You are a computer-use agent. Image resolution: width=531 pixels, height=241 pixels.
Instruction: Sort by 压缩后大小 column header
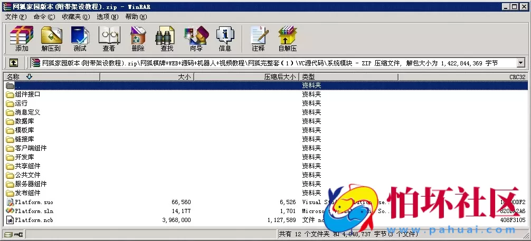click(x=247, y=77)
